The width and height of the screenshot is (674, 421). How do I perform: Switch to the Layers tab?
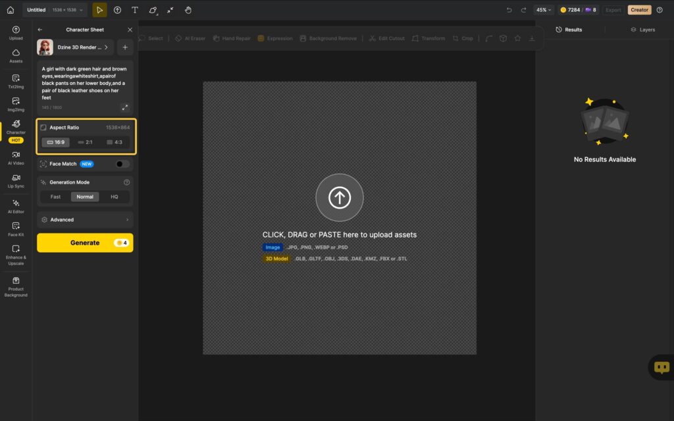coord(642,30)
